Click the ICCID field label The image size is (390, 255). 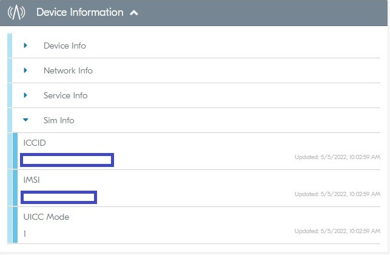[x=35, y=143]
